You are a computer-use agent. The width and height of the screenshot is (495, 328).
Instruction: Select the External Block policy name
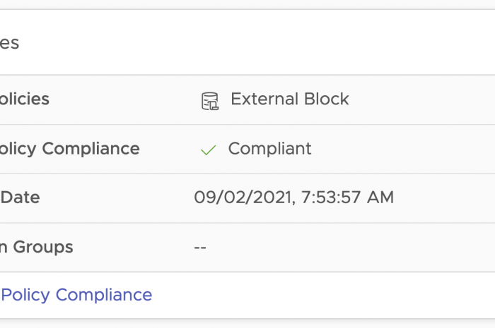(x=290, y=99)
